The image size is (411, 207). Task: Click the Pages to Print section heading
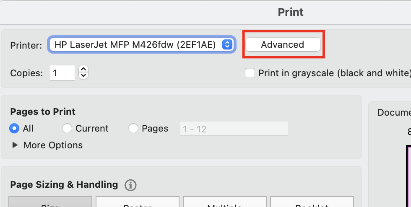43,111
